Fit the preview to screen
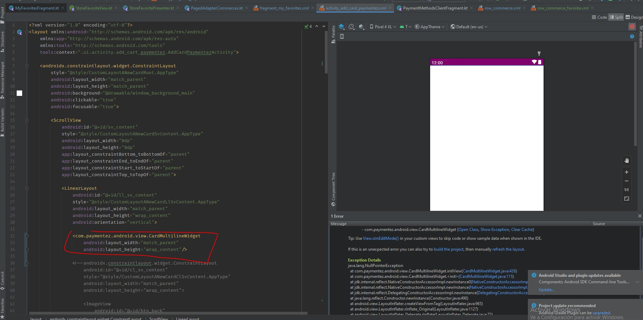The width and height of the screenshot is (643, 320). [x=627, y=199]
